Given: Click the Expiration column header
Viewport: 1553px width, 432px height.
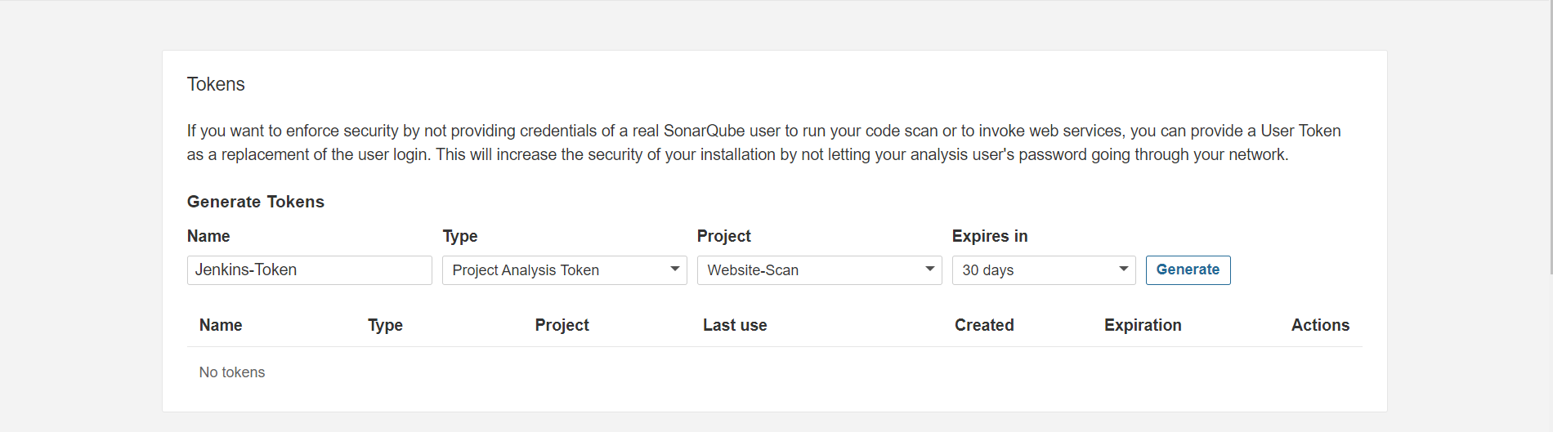Looking at the screenshot, I should (x=1143, y=325).
